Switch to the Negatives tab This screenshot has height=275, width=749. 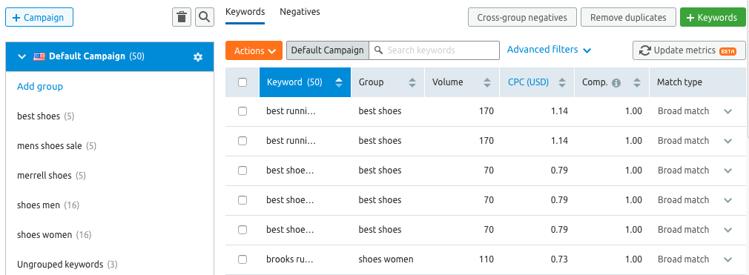click(x=300, y=11)
